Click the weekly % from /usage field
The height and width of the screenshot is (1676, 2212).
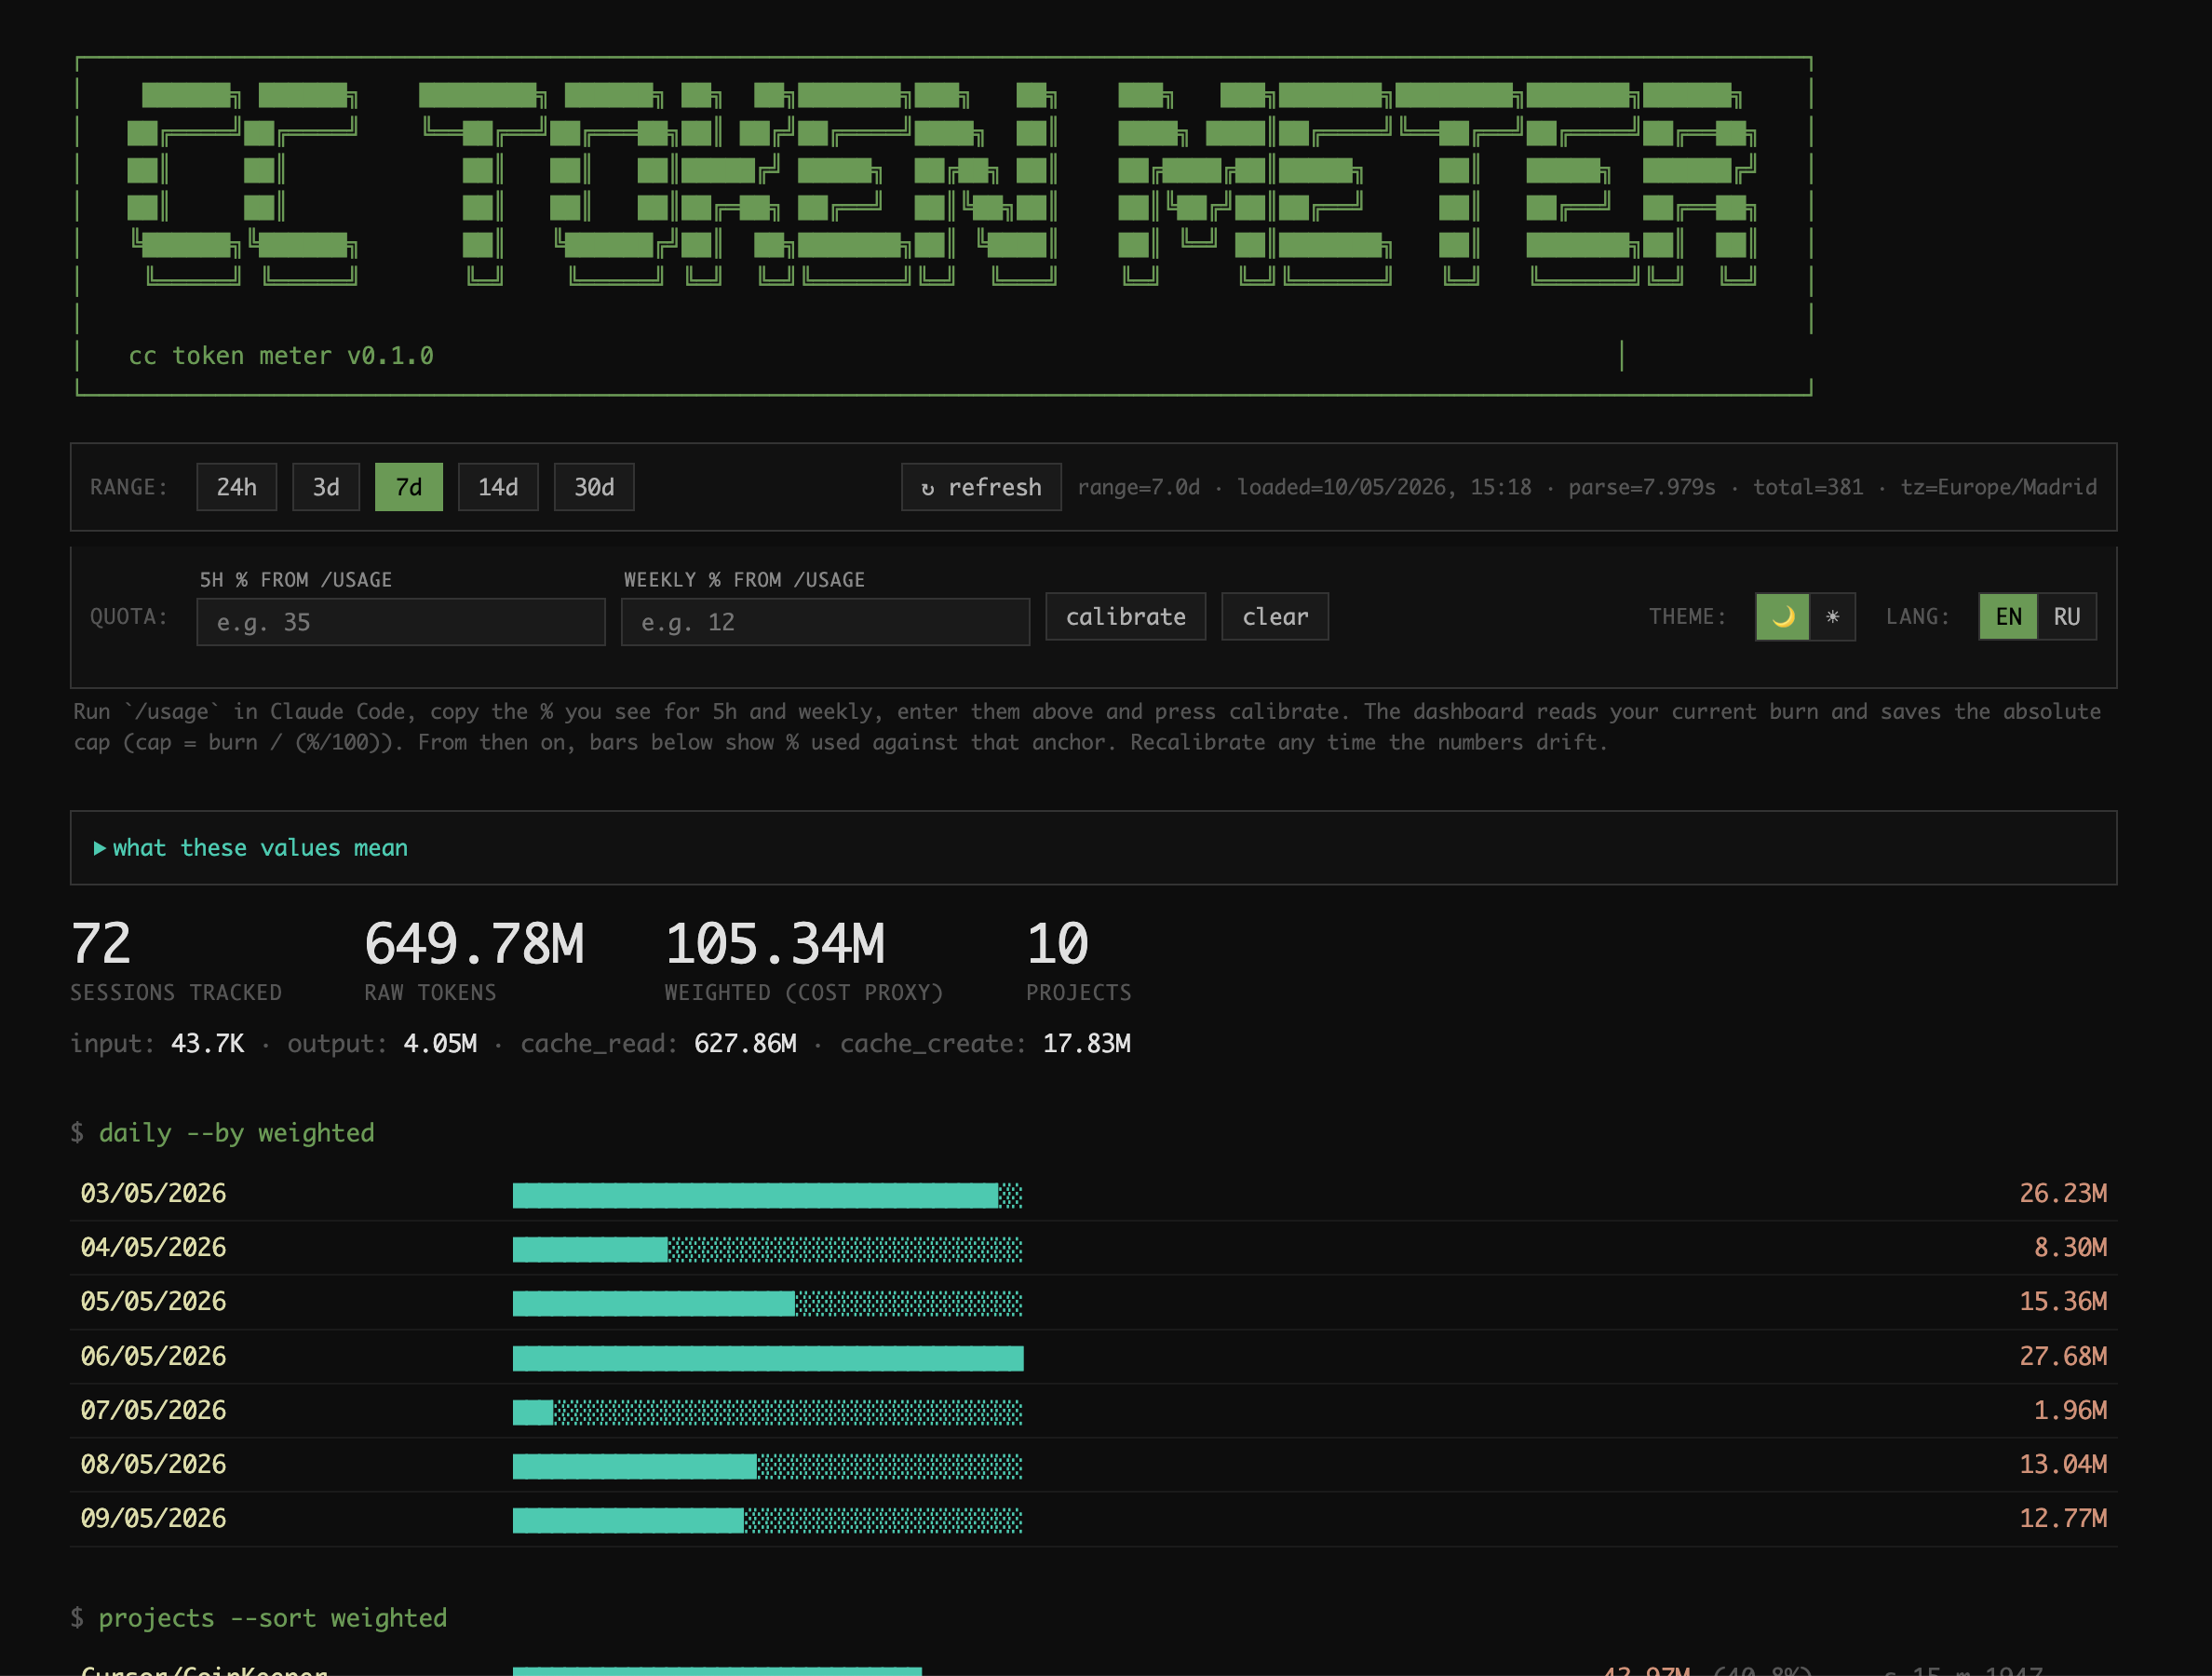coord(825,622)
